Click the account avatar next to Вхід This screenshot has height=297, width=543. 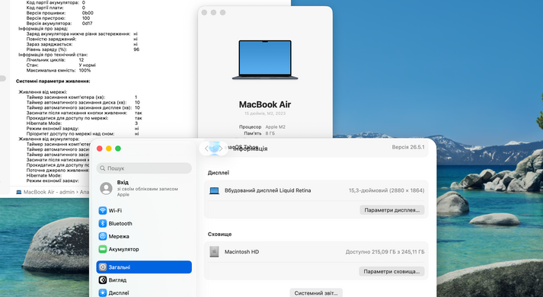106,188
